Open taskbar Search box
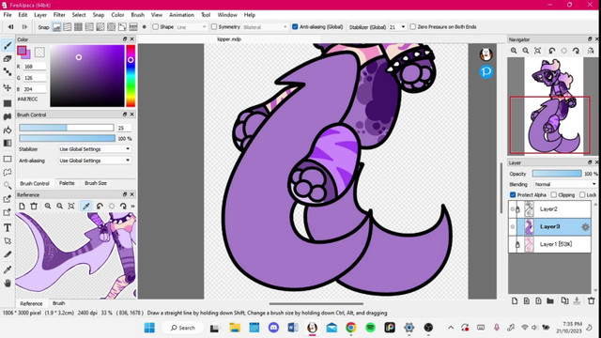The height and width of the screenshot is (338, 601). (x=183, y=328)
